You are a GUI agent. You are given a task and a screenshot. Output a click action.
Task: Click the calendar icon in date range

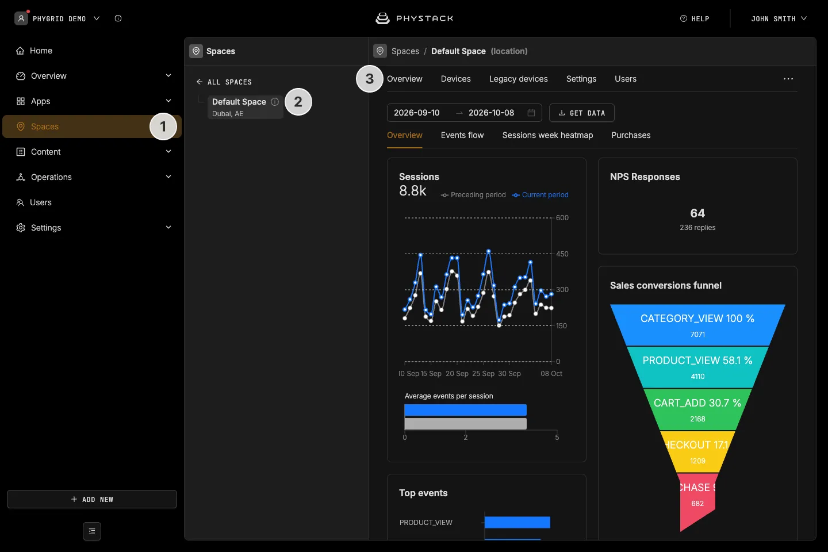coord(531,113)
